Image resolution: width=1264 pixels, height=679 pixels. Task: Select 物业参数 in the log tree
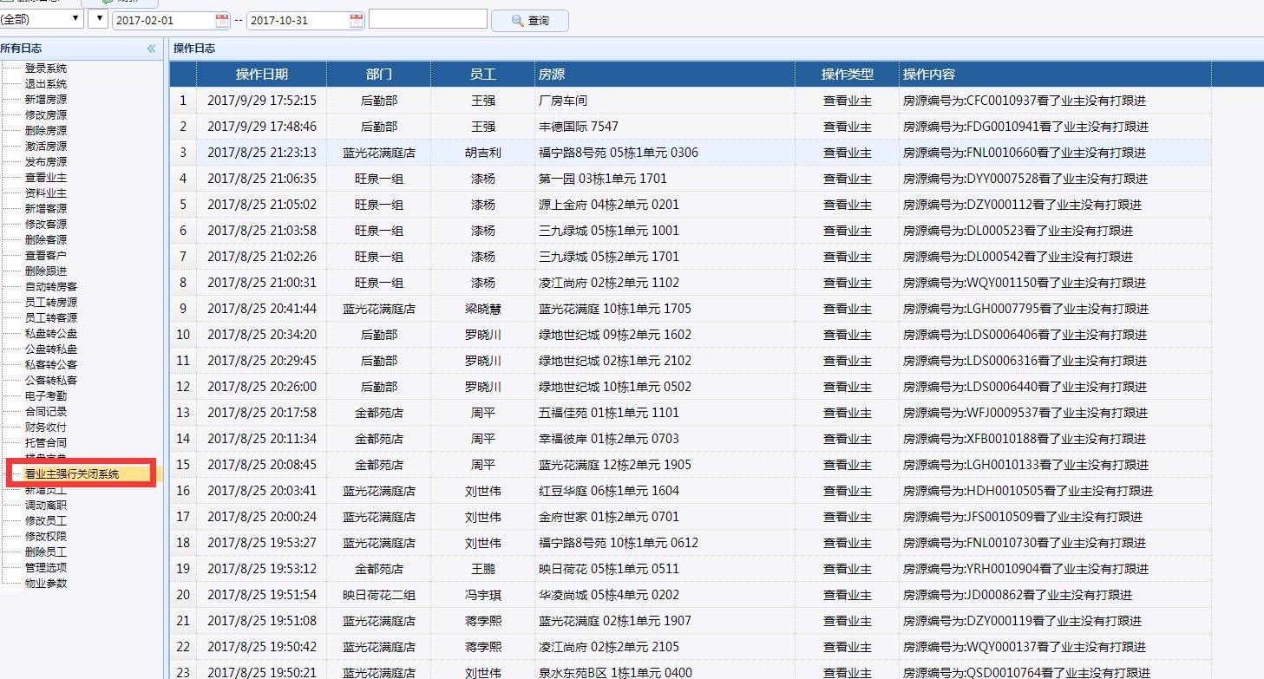[45, 584]
